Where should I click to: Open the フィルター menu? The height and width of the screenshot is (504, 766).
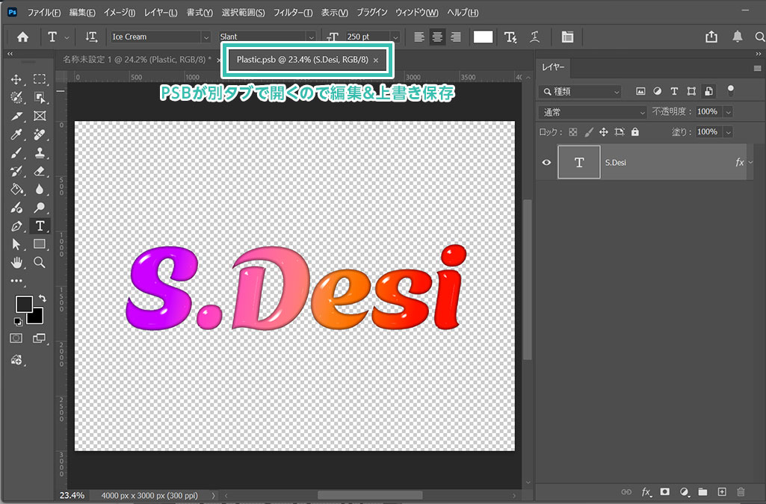coord(293,13)
